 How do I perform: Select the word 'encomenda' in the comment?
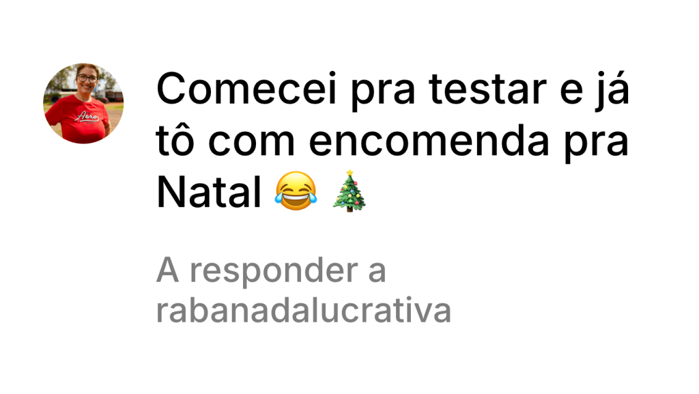[x=429, y=141]
